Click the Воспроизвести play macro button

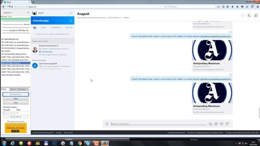coord(16,94)
